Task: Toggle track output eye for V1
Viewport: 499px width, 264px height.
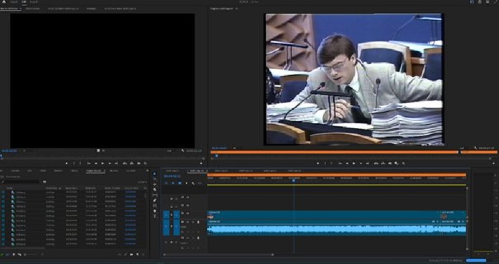Action: tap(188, 213)
